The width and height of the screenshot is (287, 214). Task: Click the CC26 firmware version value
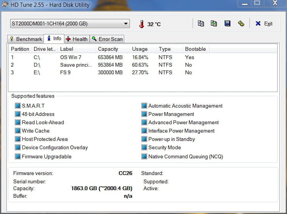click(x=125, y=173)
